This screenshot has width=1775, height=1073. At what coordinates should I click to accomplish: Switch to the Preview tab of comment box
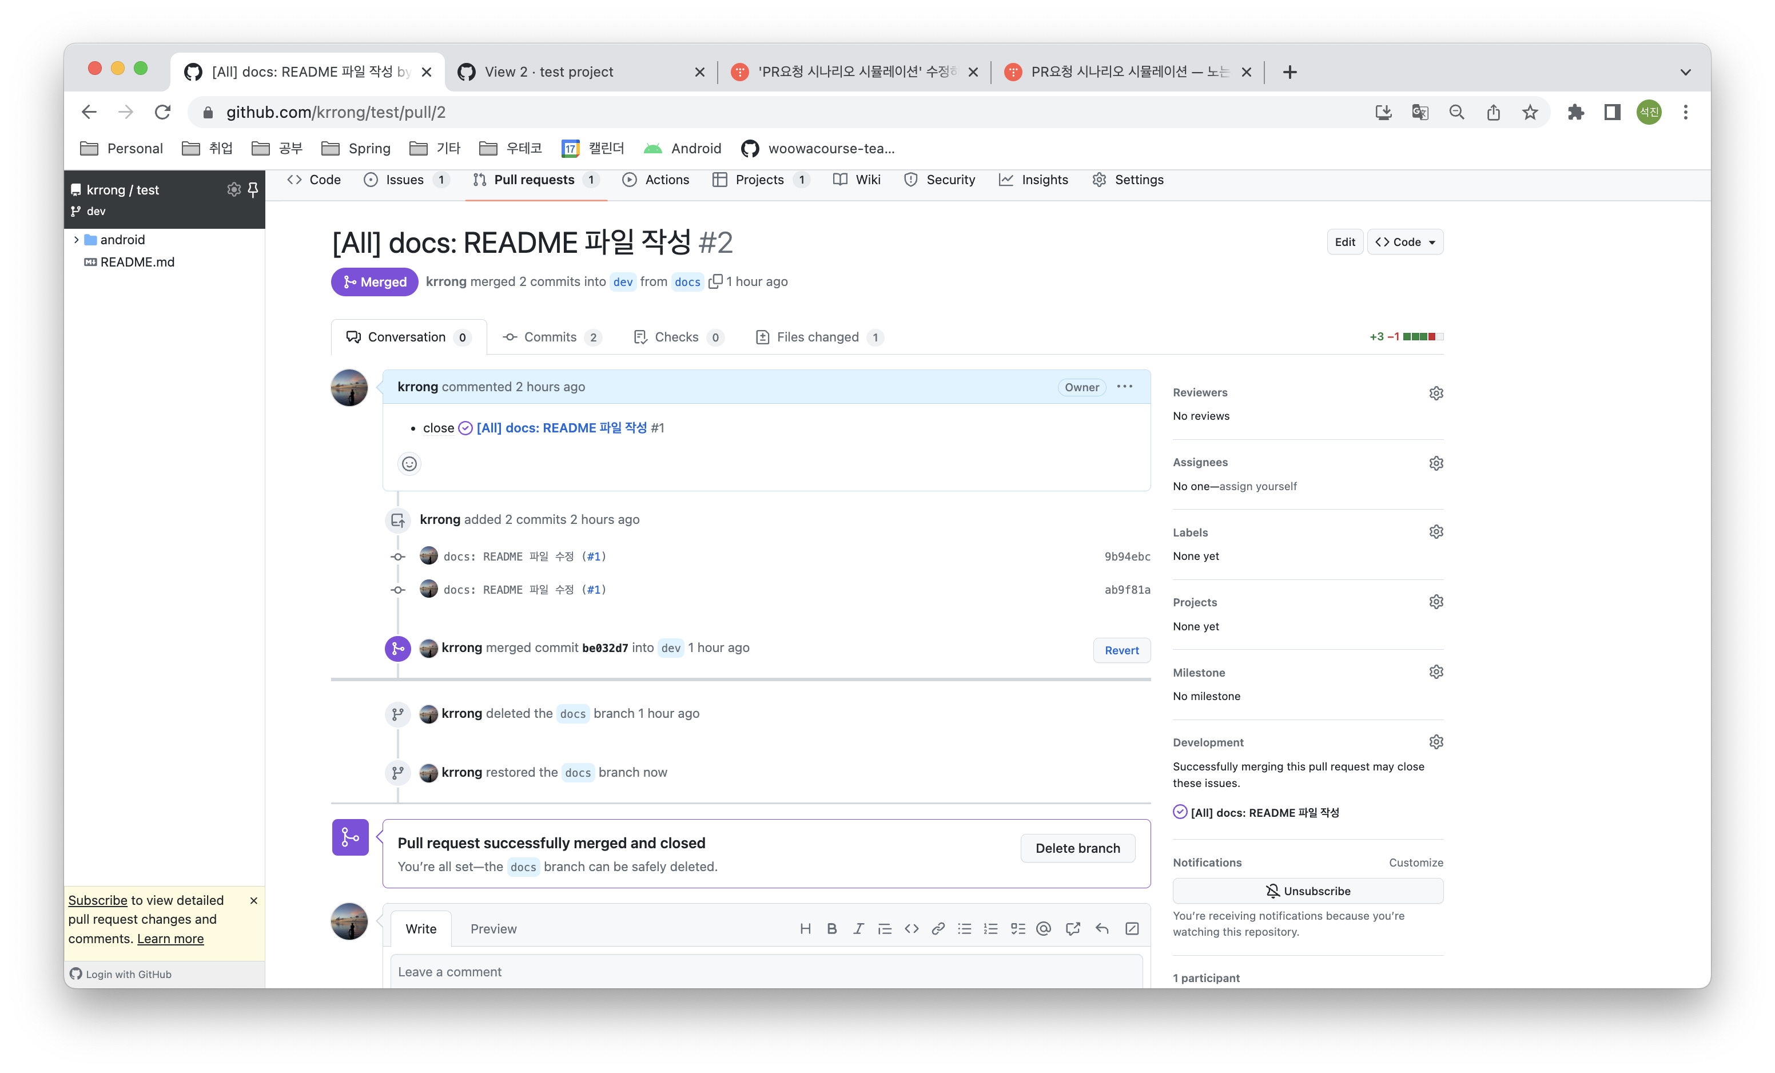(x=494, y=929)
